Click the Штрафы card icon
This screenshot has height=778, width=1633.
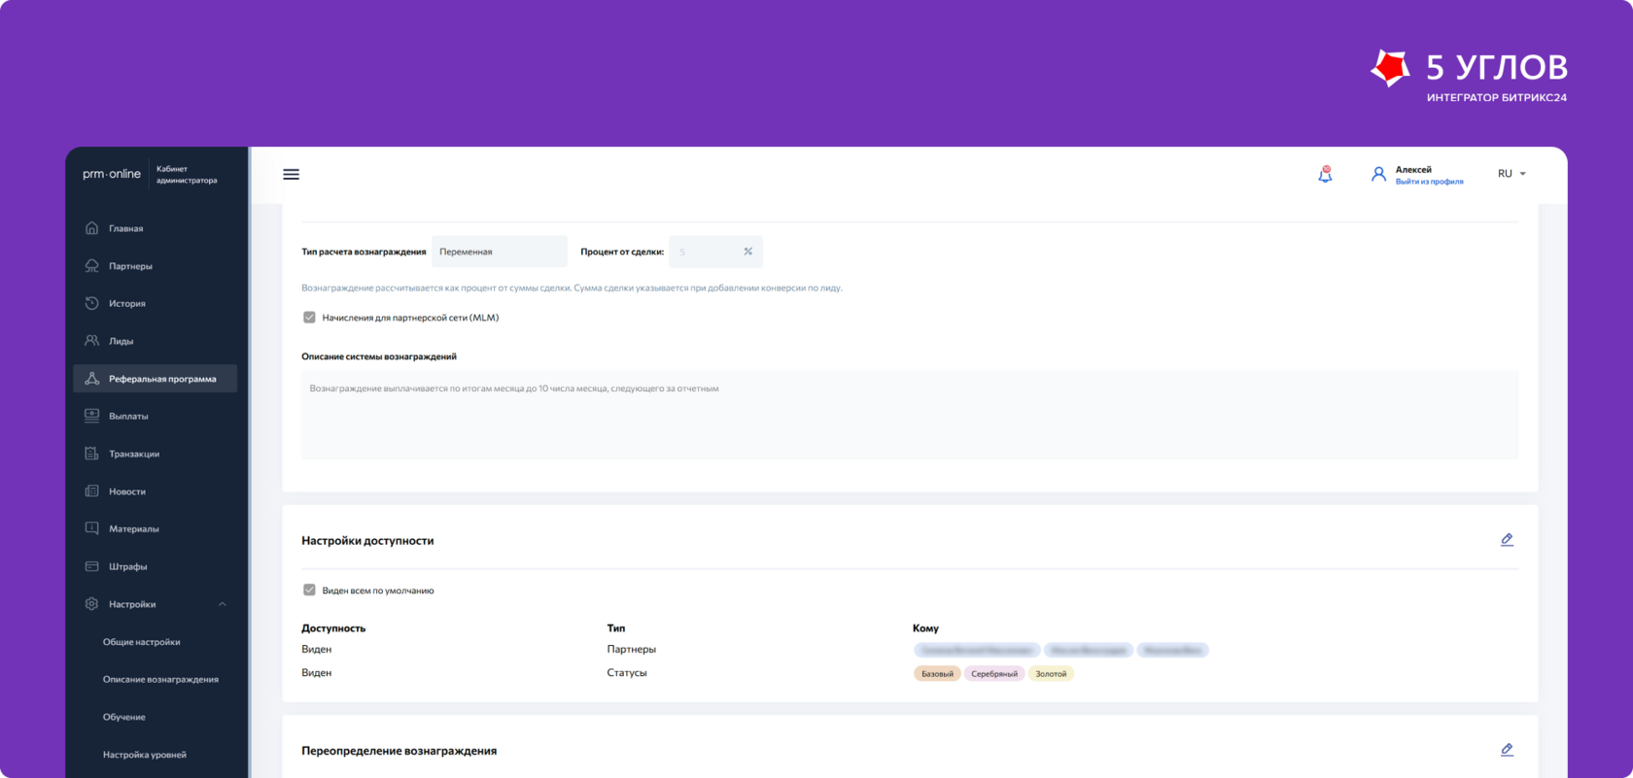(91, 566)
